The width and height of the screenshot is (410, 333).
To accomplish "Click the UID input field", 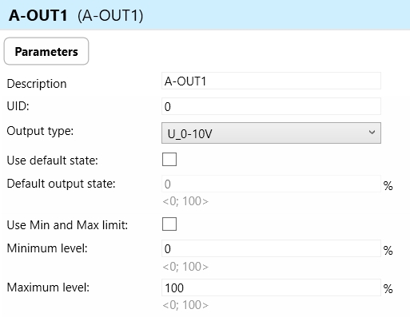I will (271, 106).
